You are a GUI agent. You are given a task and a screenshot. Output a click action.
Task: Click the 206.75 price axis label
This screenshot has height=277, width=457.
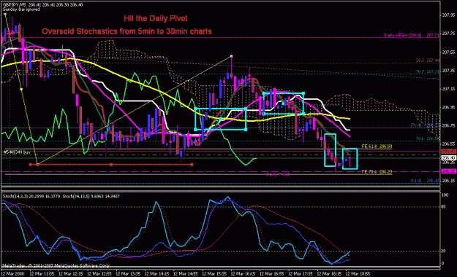(x=448, y=125)
